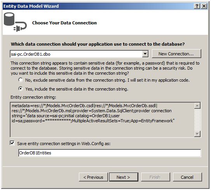Close the Entity Data Model Wizard dialog
The image size is (211, 190).
point(204,6)
